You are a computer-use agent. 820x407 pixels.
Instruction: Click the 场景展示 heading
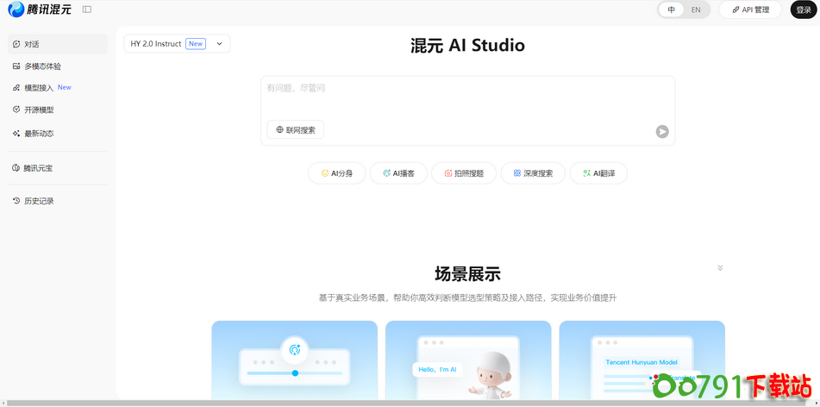click(x=467, y=273)
